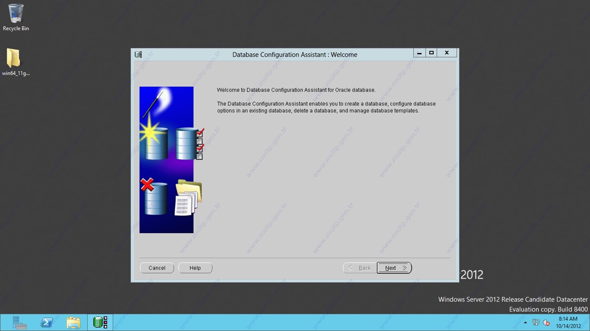Open Help for the Database Configuration Assistant
The width and height of the screenshot is (590, 331).
pos(195,268)
